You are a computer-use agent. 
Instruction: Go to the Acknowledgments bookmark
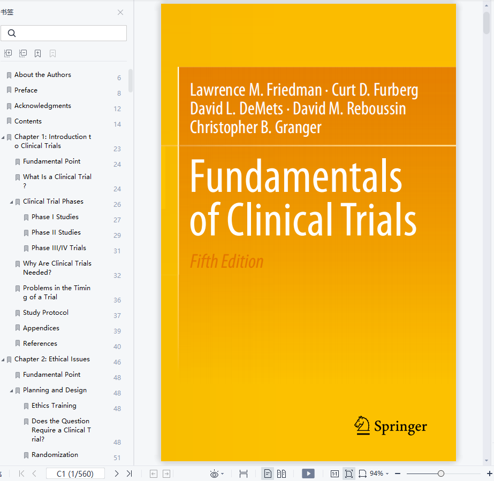coord(42,106)
